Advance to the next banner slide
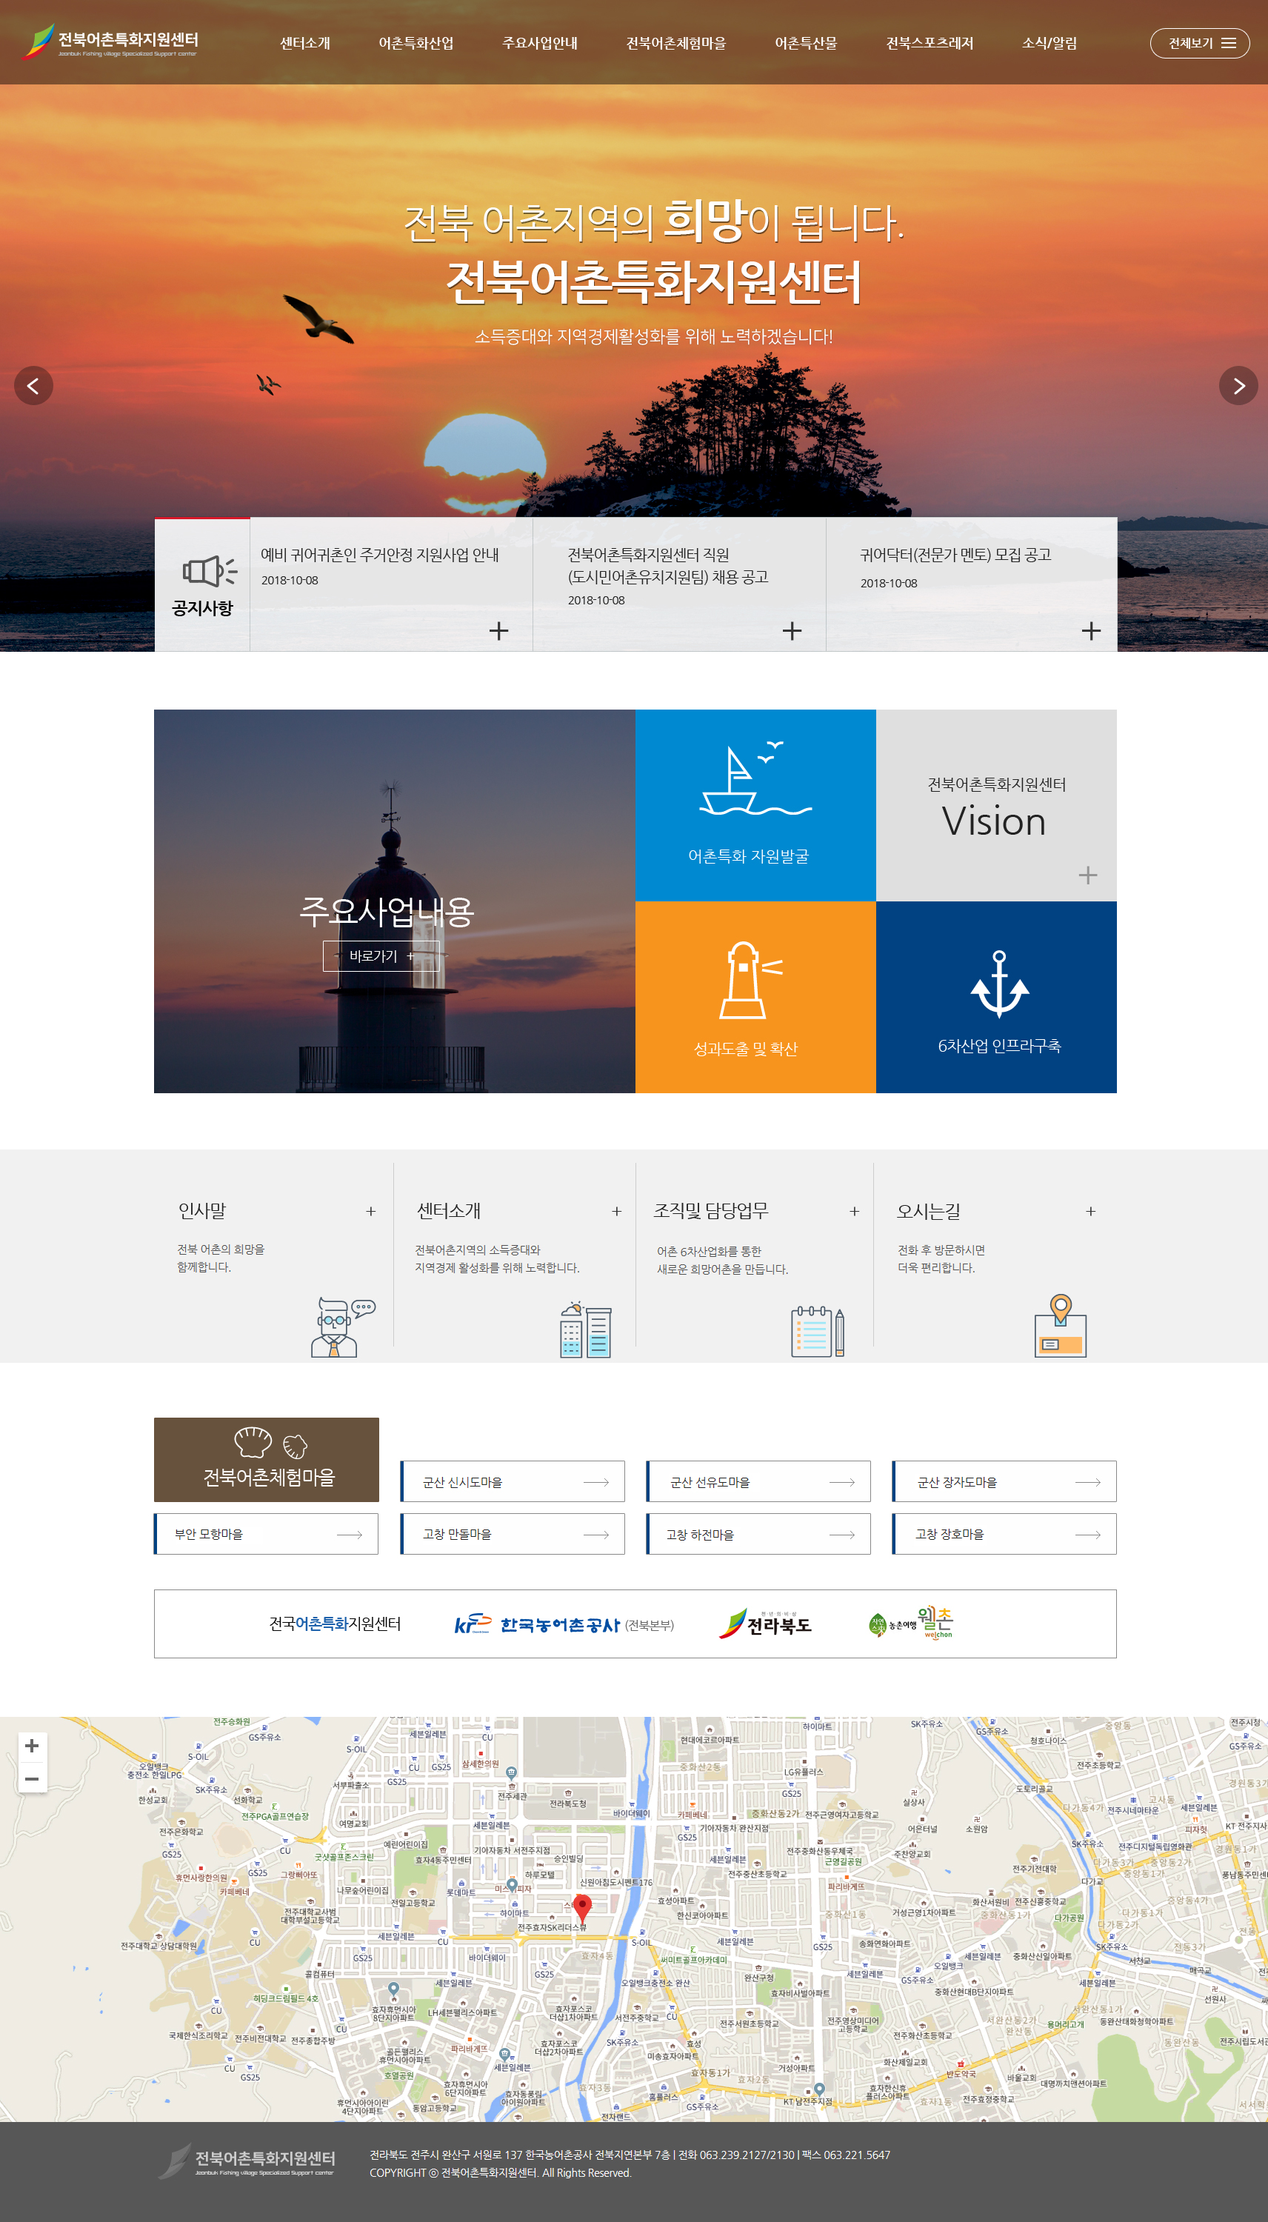The width and height of the screenshot is (1268, 2222). click(1238, 386)
